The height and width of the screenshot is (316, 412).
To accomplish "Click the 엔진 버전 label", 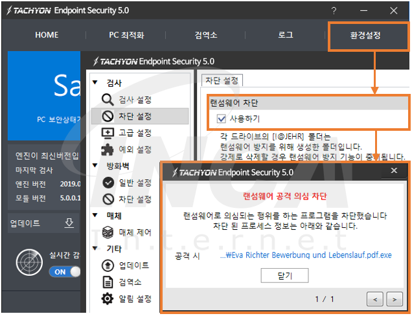I will tap(30, 184).
